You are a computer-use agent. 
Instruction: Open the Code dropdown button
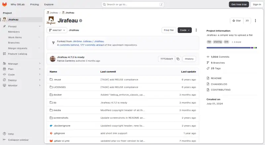[x=185, y=30]
